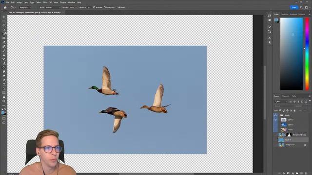Select the Eraser tool
This screenshot has width=312, height=175.
(x=4, y=63)
